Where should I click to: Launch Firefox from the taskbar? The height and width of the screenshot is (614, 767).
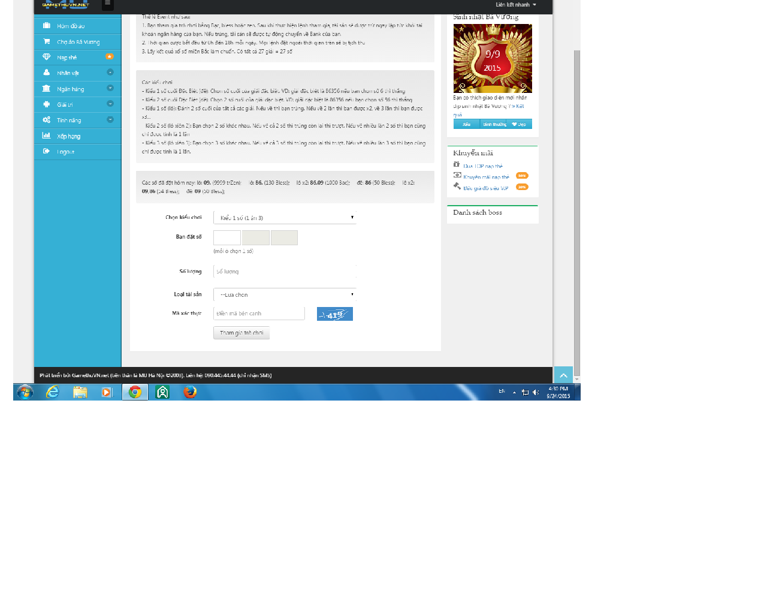(190, 392)
